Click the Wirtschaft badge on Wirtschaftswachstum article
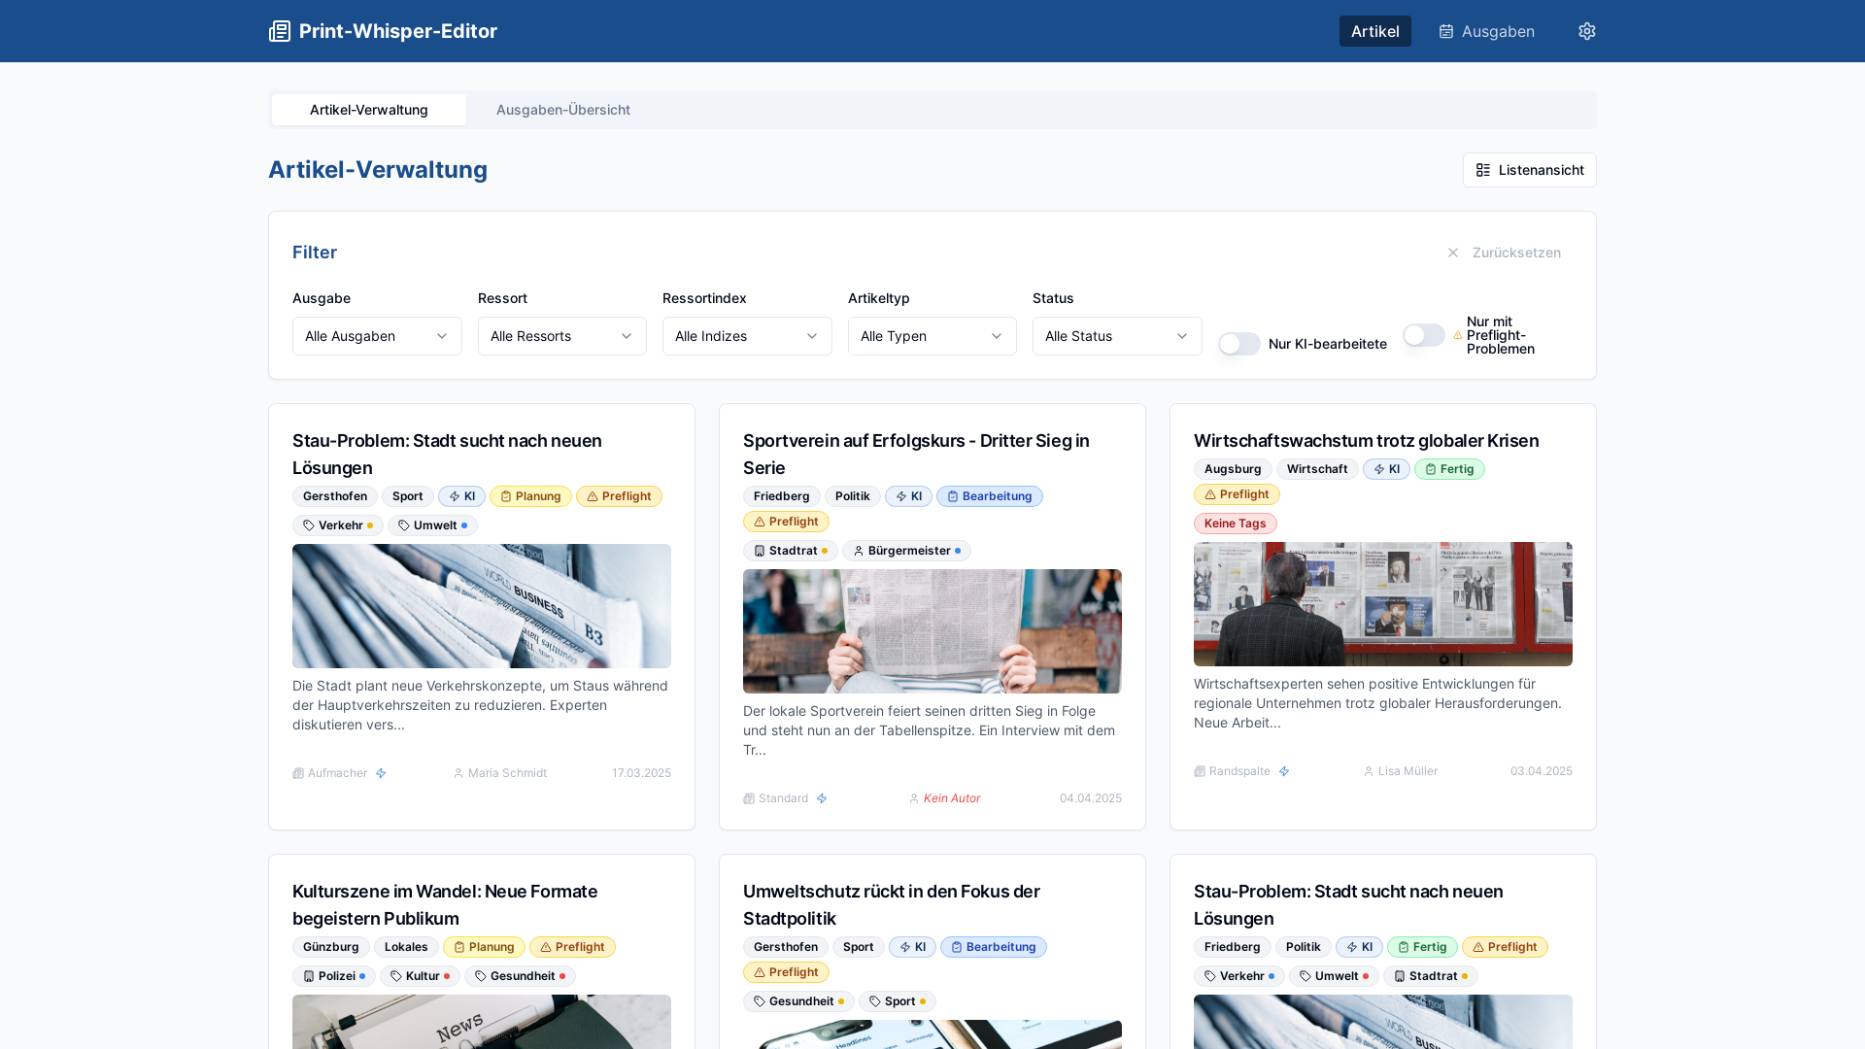This screenshot has width=1865, height=1049. pyautogui.click(x=1317, y=469)
